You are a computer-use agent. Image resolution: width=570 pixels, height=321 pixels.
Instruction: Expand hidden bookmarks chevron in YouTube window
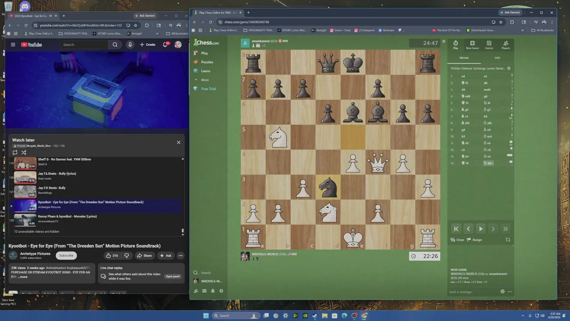point(157,33)
